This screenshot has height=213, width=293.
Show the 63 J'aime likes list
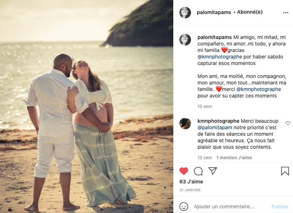191,182
